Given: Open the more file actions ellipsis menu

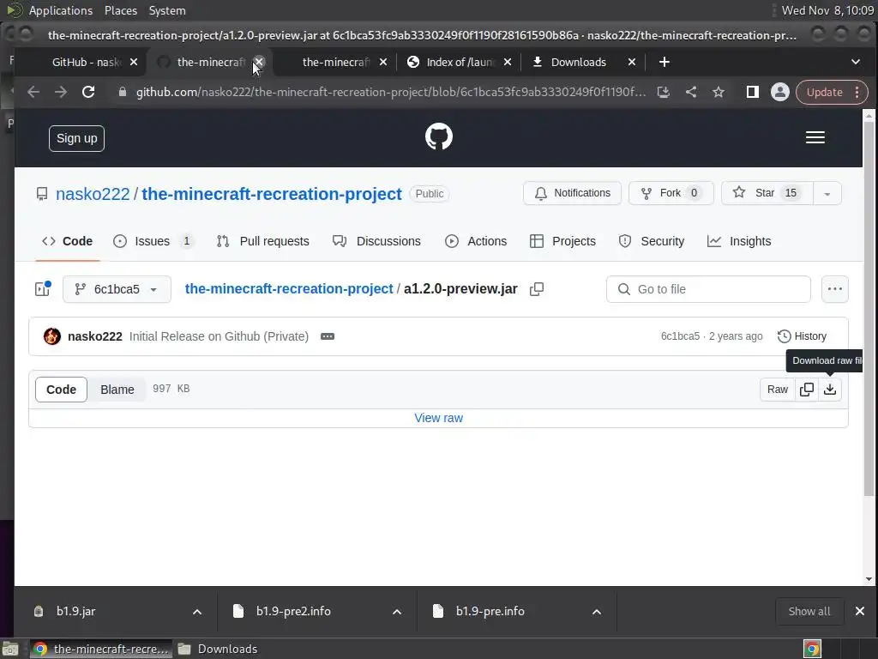Looking at the screenshot, I should pyautogui.click(x=834, y=289).
